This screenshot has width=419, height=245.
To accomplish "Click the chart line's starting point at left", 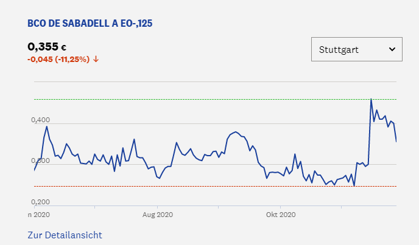I will 35,170.
